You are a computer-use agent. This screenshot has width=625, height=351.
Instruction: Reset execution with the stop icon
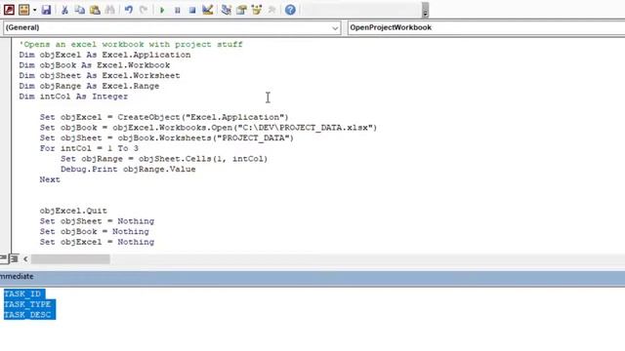tap(192, 10)
